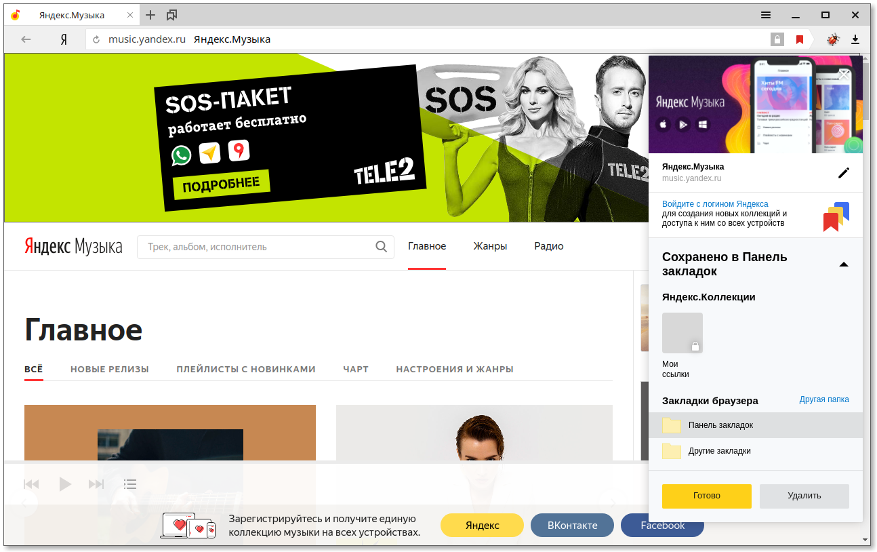Viewport: 877px width, 552px height.
Task: Register via the 'Facebook' button
Action: coord(663,526)
